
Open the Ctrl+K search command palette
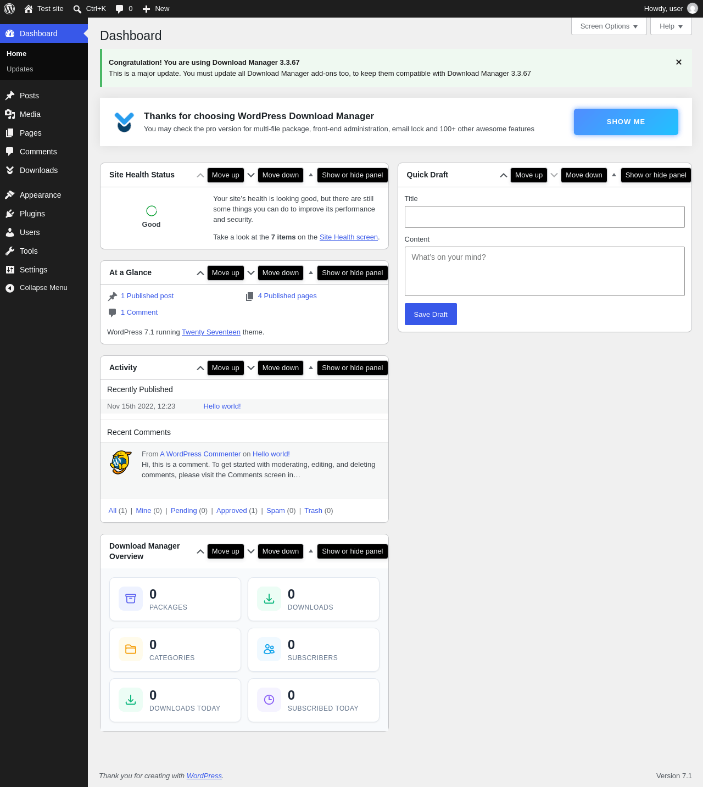(x=90, y=9)
